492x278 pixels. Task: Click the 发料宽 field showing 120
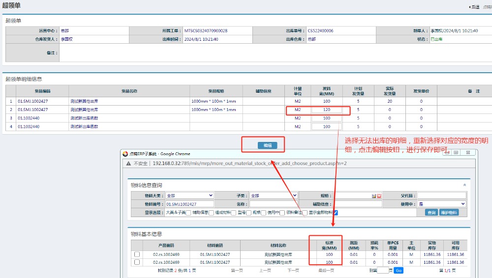326,110
